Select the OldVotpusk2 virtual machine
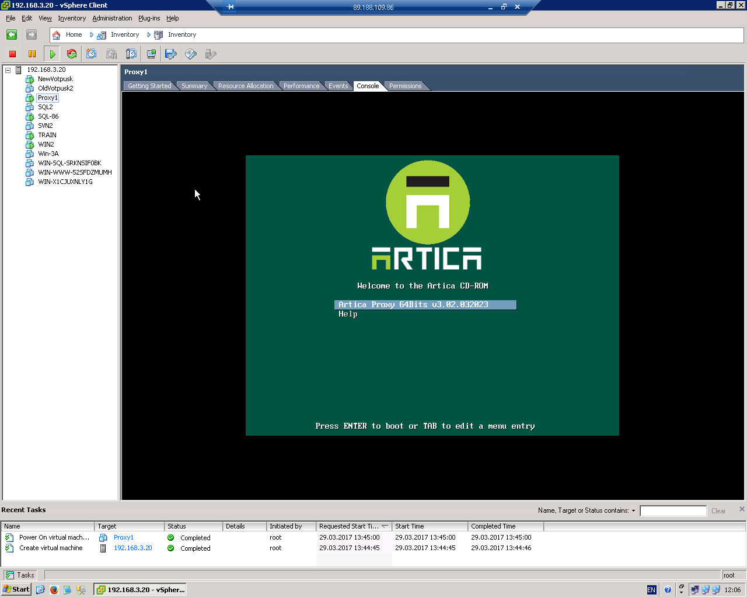 [x=55, y=88]
